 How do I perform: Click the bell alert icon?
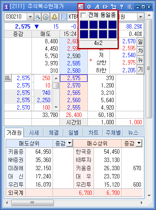tap(54, 17)
